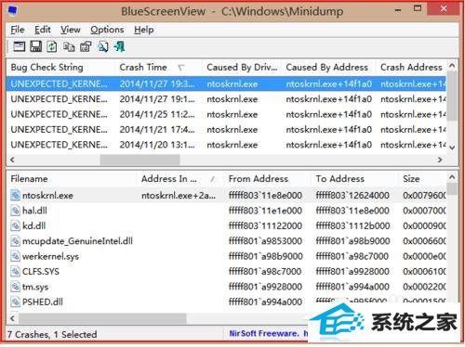
Task: Select the PSHED.dll filename
Action: click(43, 302)
